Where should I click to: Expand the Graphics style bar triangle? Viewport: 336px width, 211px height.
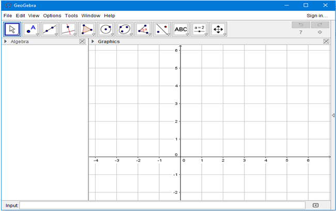click(x=93, y=41)
